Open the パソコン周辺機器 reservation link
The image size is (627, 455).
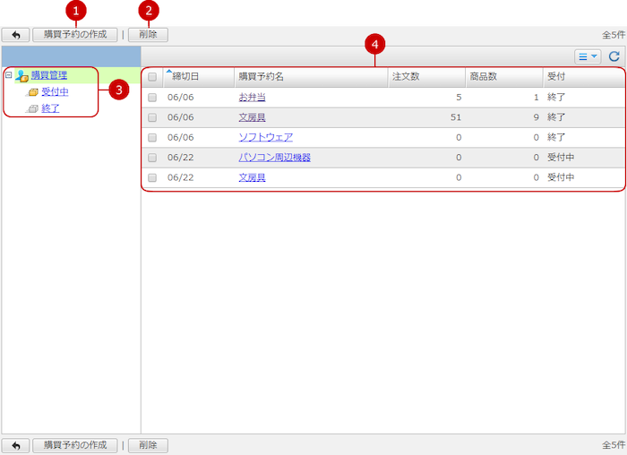(x=274, y=158)
